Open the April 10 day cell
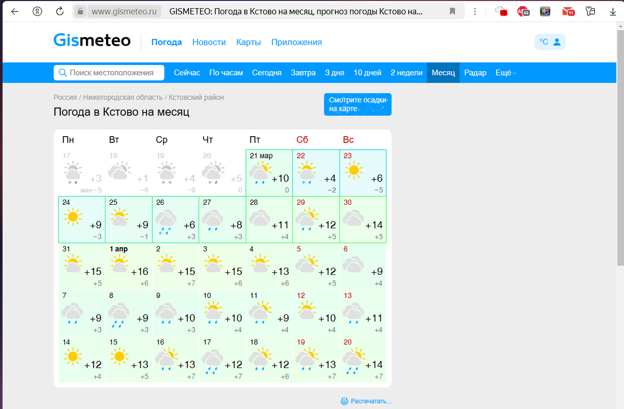 pyautogui.click(x=222, y=313)
